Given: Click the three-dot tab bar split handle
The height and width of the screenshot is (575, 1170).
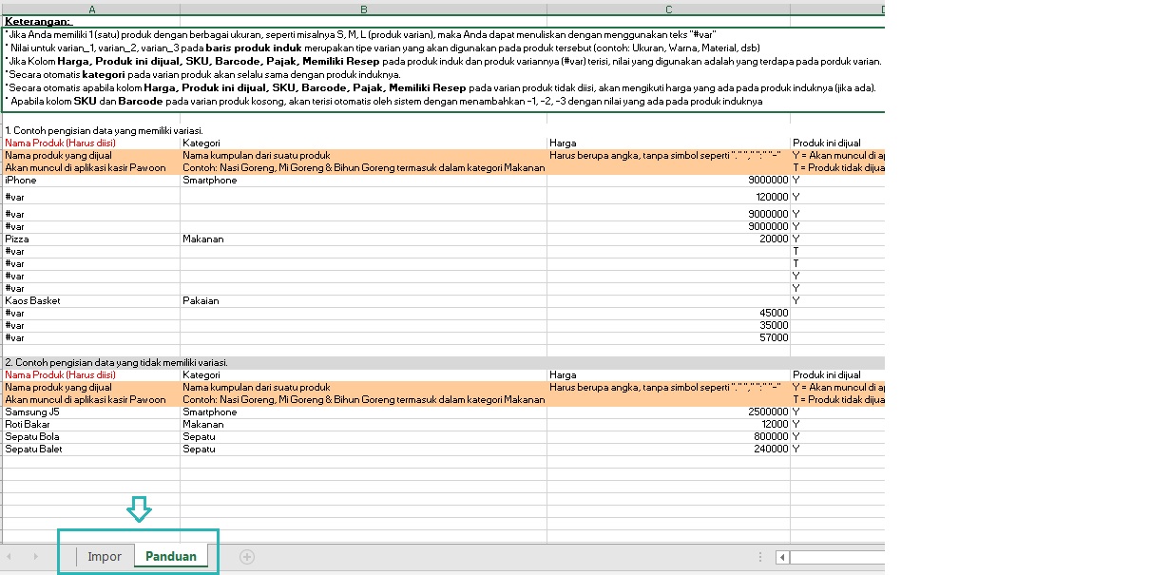Looking at the screenshot, I should click(758, 557).
